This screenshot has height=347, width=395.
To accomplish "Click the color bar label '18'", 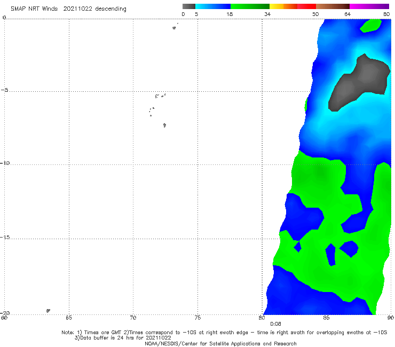I will (x=230, y=14).
